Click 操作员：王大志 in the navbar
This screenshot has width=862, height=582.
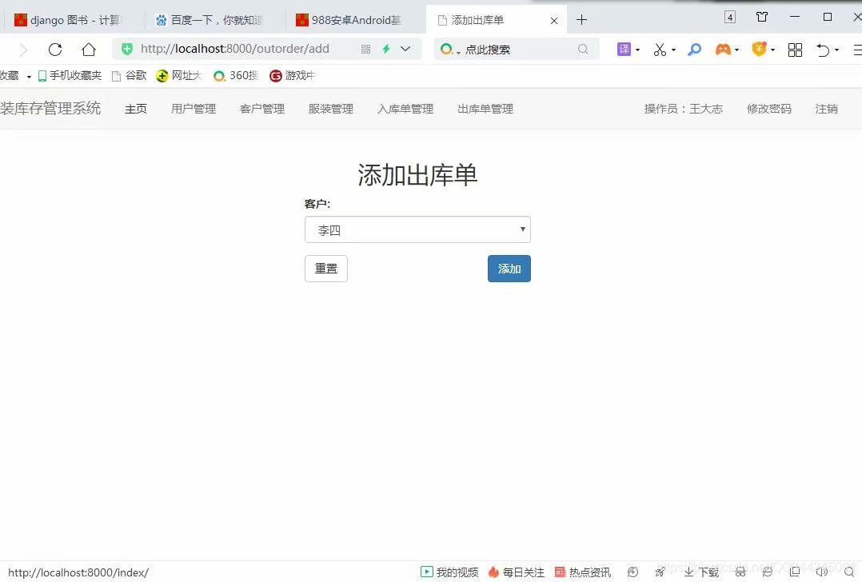pyautogui.click(x=684, y=109)
